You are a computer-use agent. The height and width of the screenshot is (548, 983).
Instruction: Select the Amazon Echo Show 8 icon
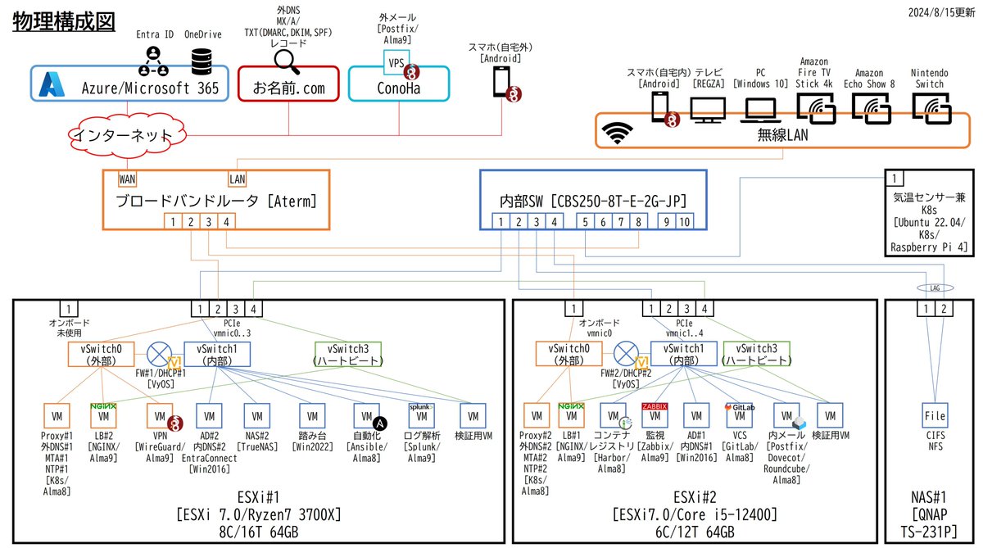[870, 107]
